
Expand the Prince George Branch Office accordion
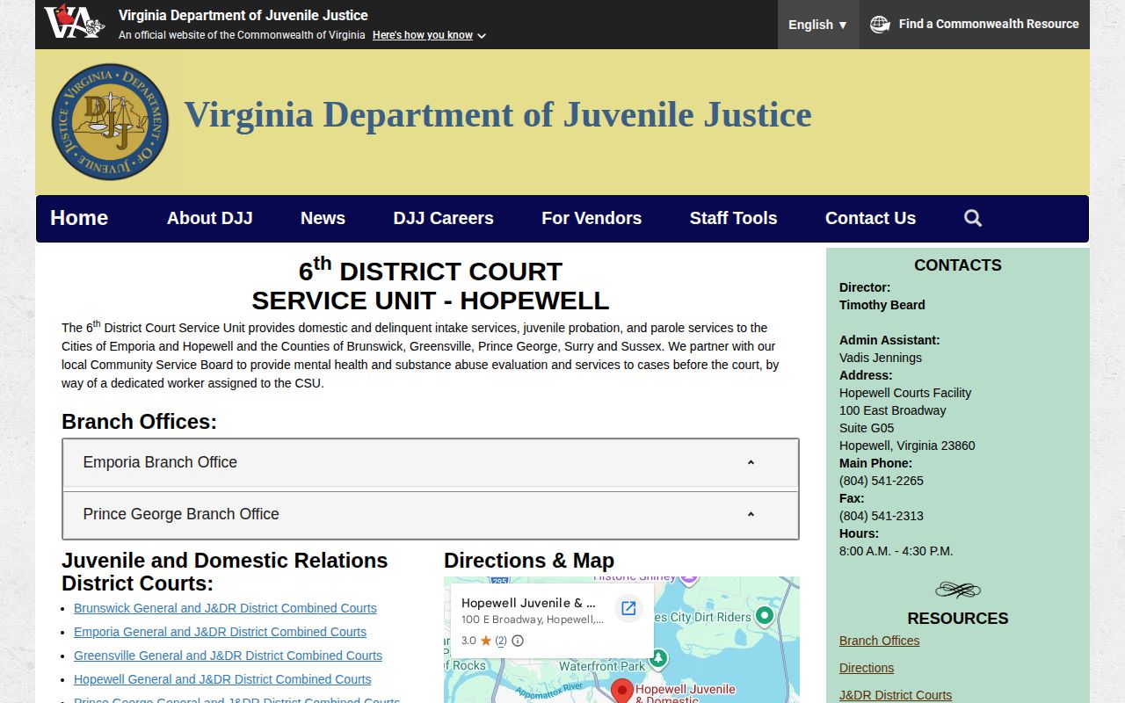431,514
